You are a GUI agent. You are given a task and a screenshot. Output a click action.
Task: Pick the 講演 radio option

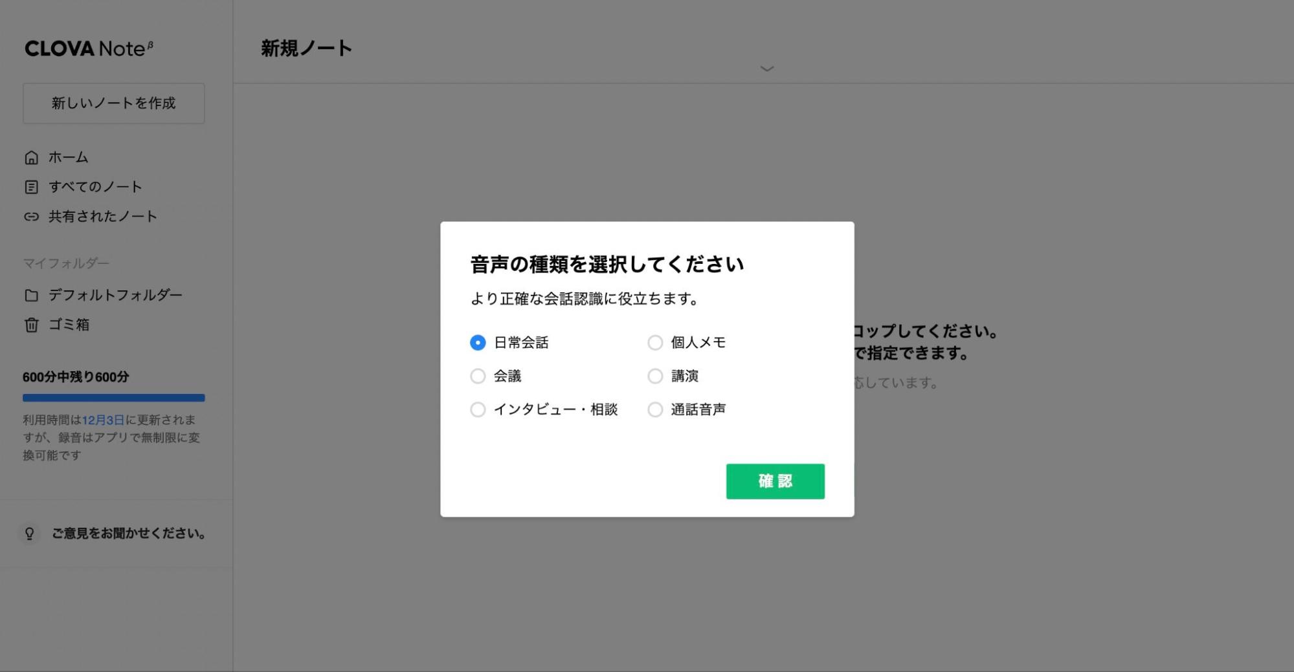tap(655, 376)
